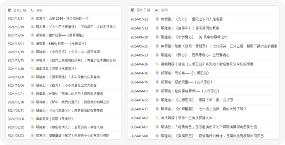Open 聊陸劇《永夜星河》永夜之中,星河璀璨
The height and width of the screenshot is (145, 285).
(68, 52)
